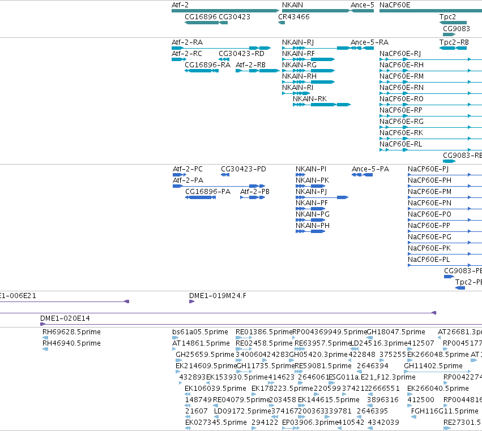Open the NaCP60E gene label
Image resolution: width=482 pixels, height=431 pixels.
pos(395,5)
